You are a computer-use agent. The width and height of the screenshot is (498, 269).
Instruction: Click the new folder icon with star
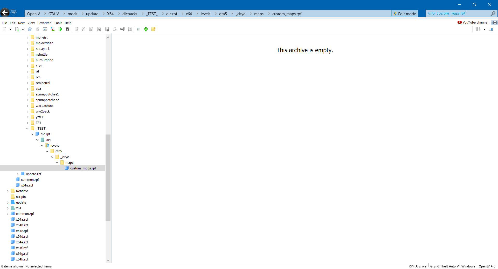click(153, 29)
